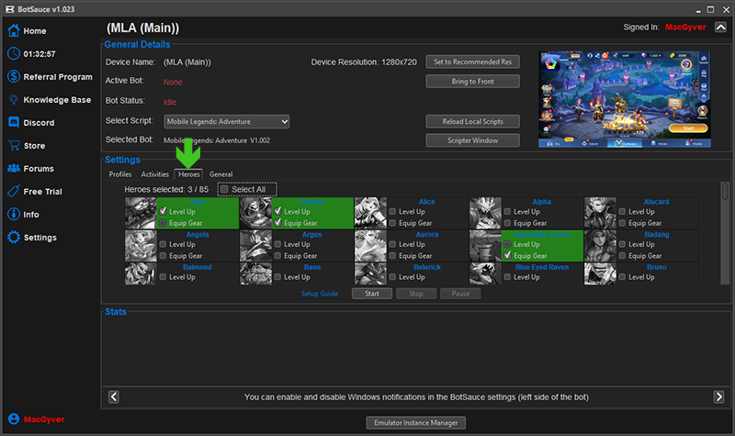Image resolution: width=735 pixels, height=436 pixels.
Task: Switch to the Profiles tab
Action: tap(120, 174)
